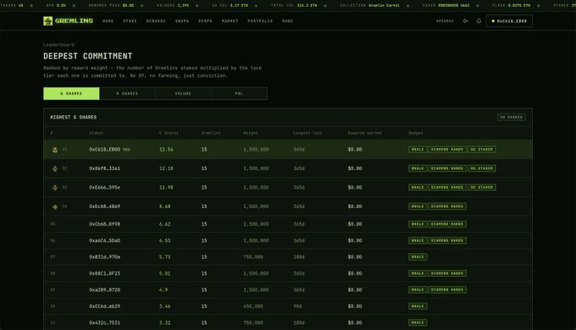
Task: Click WHALE badge for 0xCC6d…ab29
Action: pos(418,306)
